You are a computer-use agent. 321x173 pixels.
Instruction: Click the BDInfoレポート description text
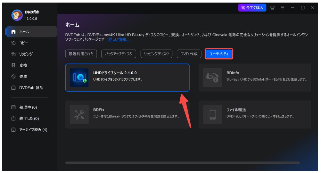click(267, 79)
